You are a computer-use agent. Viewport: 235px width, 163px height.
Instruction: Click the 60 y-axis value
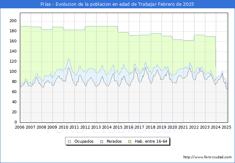click(x=14, y=92)
